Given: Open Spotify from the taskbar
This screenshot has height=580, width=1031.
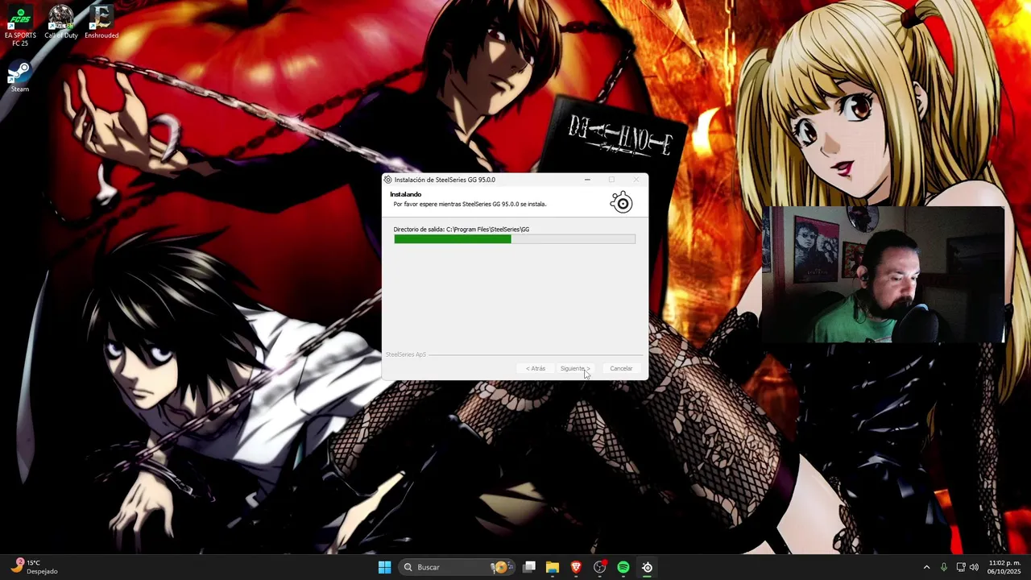Looking at the screenshot, I should pos(623,567).
